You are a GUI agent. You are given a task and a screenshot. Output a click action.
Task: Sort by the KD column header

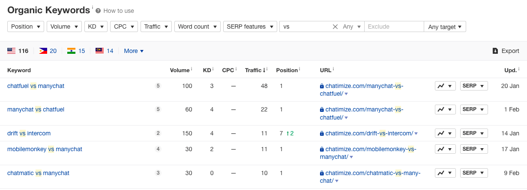(208, 70)
